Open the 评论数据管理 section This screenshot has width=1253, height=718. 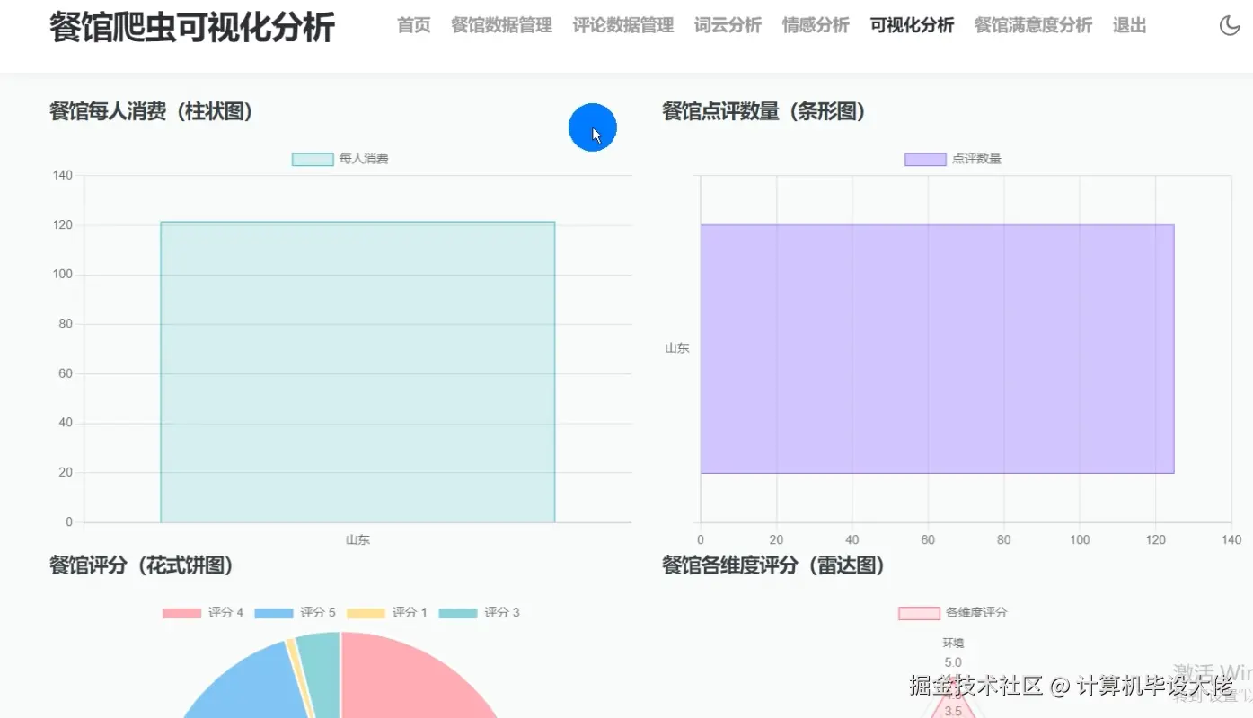pos(622,25)
